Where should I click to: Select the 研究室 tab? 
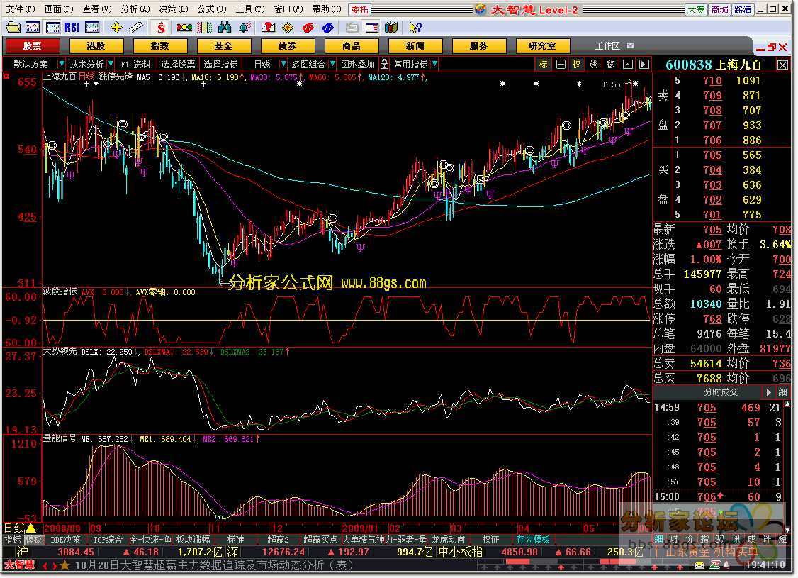tap(543, 46)
